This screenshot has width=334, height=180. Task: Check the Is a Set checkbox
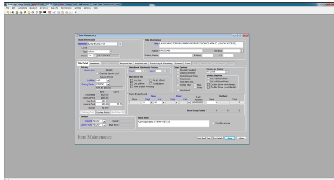131,80
